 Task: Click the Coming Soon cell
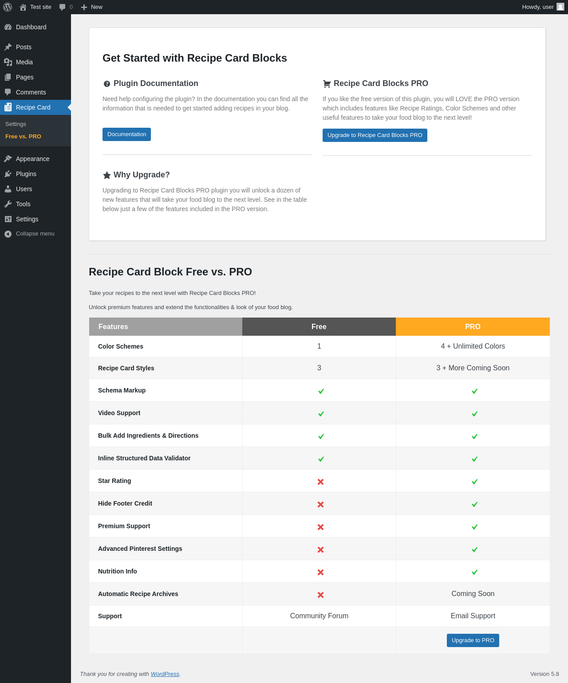tap(473, 594)
